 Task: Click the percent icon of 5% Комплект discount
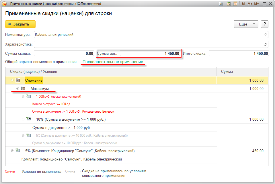pyautogui.click(x=18, y=150)
